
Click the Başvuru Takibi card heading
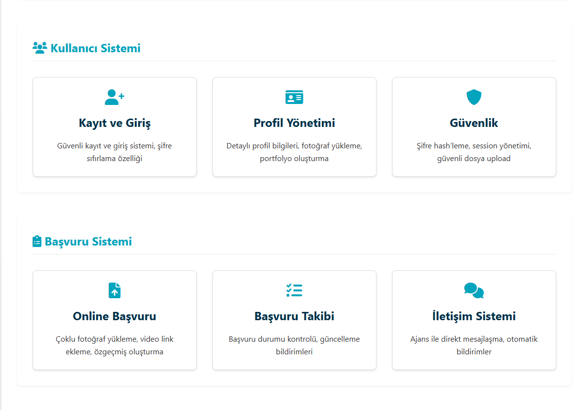tap(294, 316)
